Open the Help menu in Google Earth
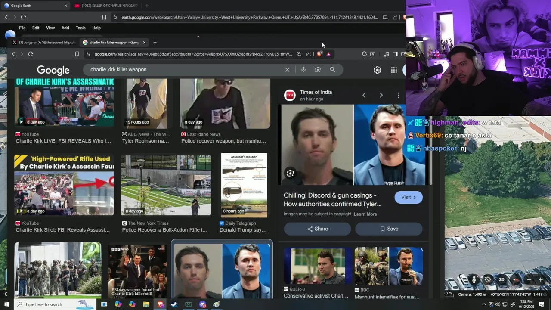 coord(96,28)
